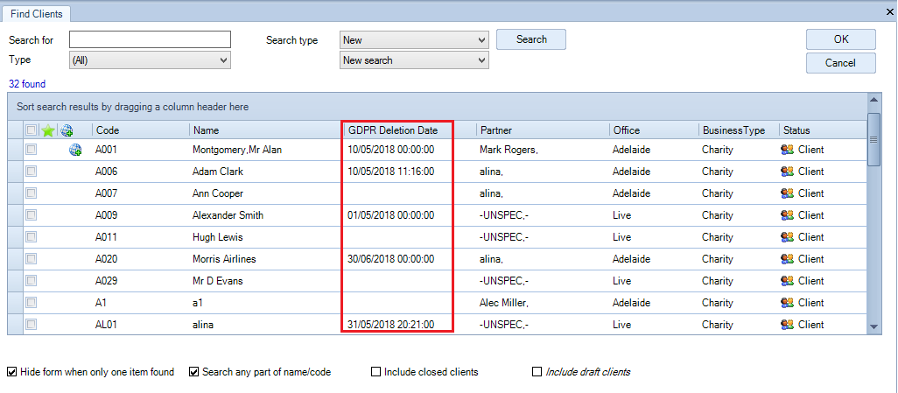The image size is (898, 393).
Task: Sort by the Office column header
Action: click(654, 130)
